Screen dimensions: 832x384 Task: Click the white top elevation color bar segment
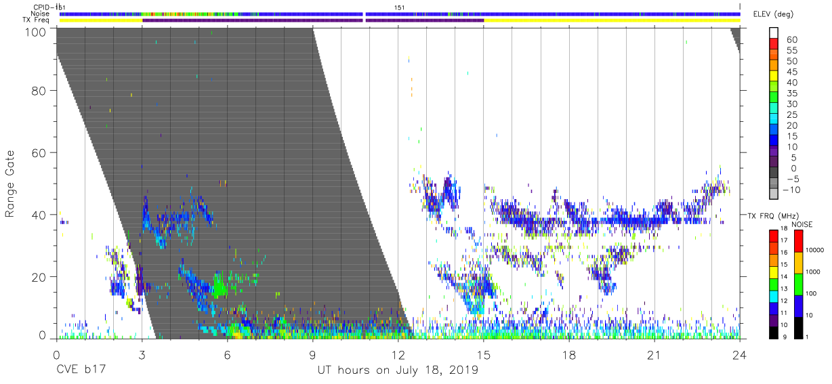click(x=774, y=33)
